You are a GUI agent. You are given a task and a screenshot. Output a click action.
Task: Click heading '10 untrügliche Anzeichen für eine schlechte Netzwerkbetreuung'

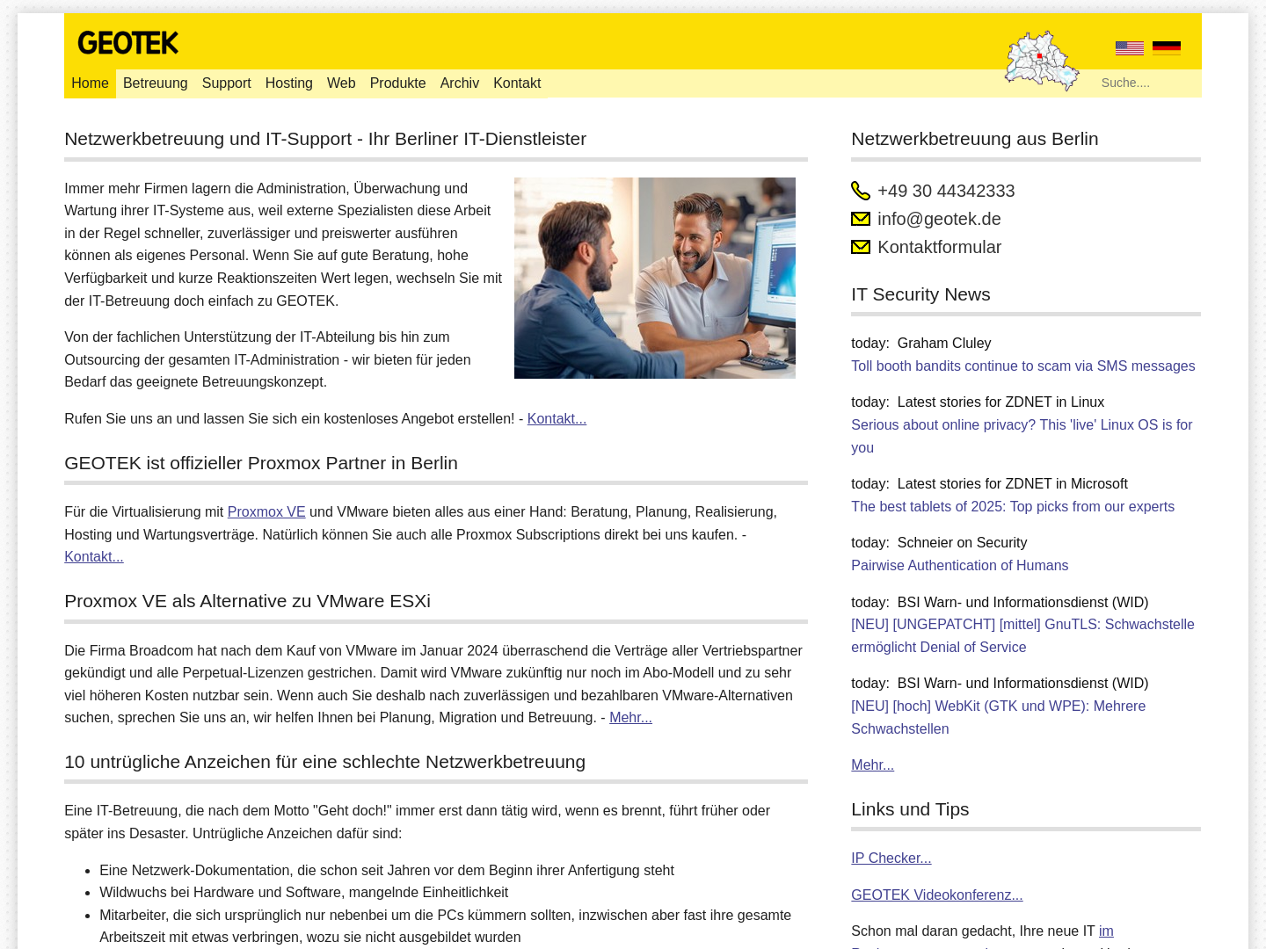point(324,762)
